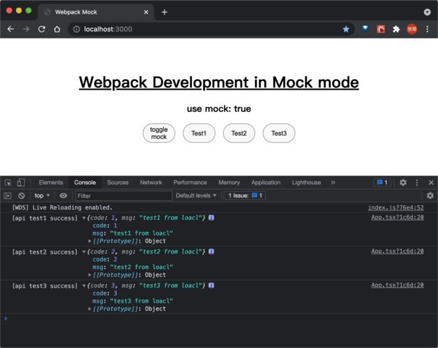
Task: View site information icon in address bar
Action: (76, 29)
